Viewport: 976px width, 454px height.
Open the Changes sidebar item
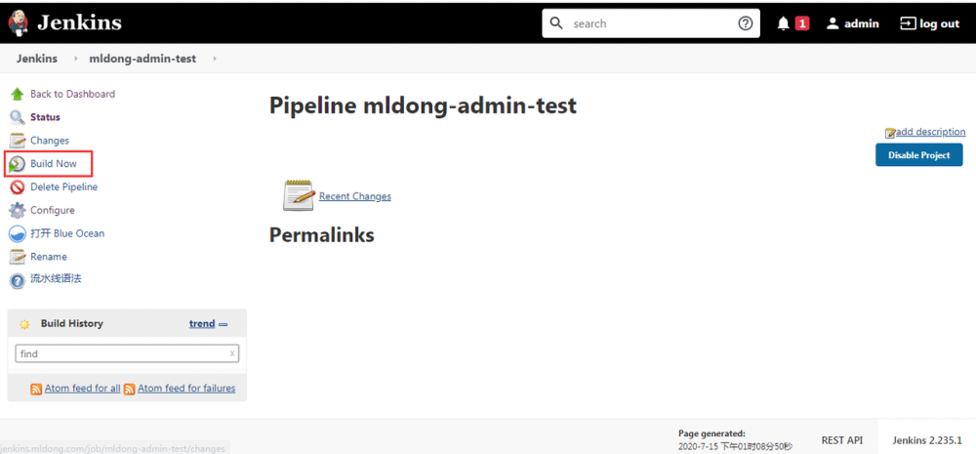click(x=49, y=141)
